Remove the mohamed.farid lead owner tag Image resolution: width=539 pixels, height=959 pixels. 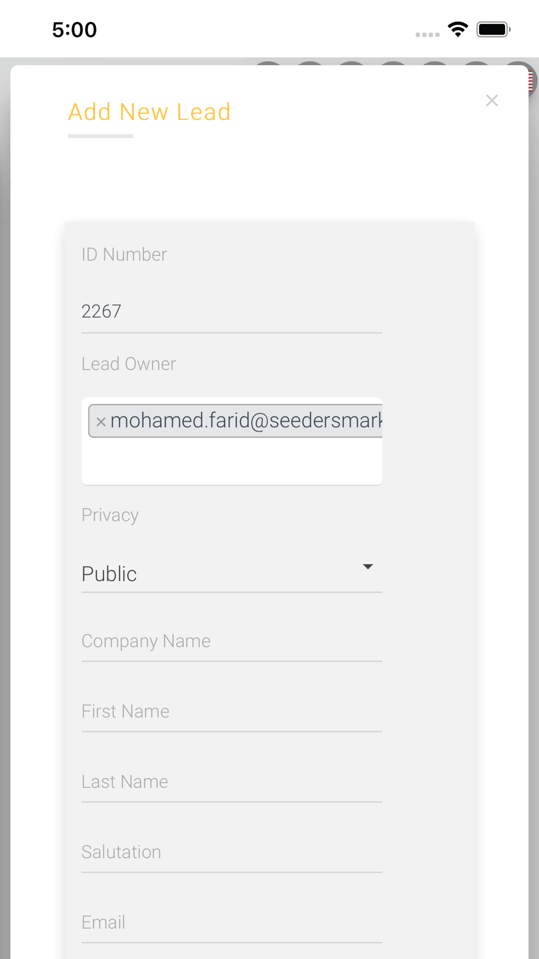pos(101,422)
